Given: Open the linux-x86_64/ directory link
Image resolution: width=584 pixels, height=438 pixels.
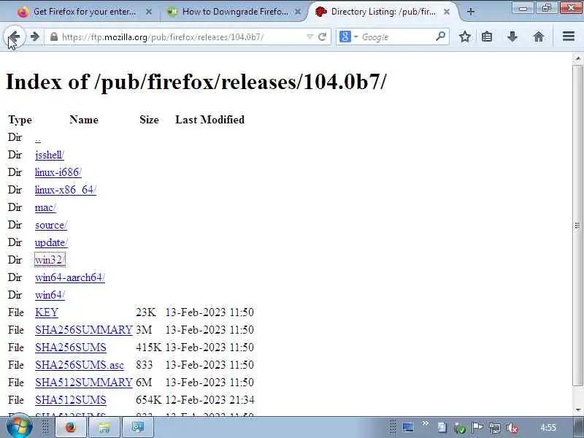Looking at the screenshot, I should coord(66,190).
